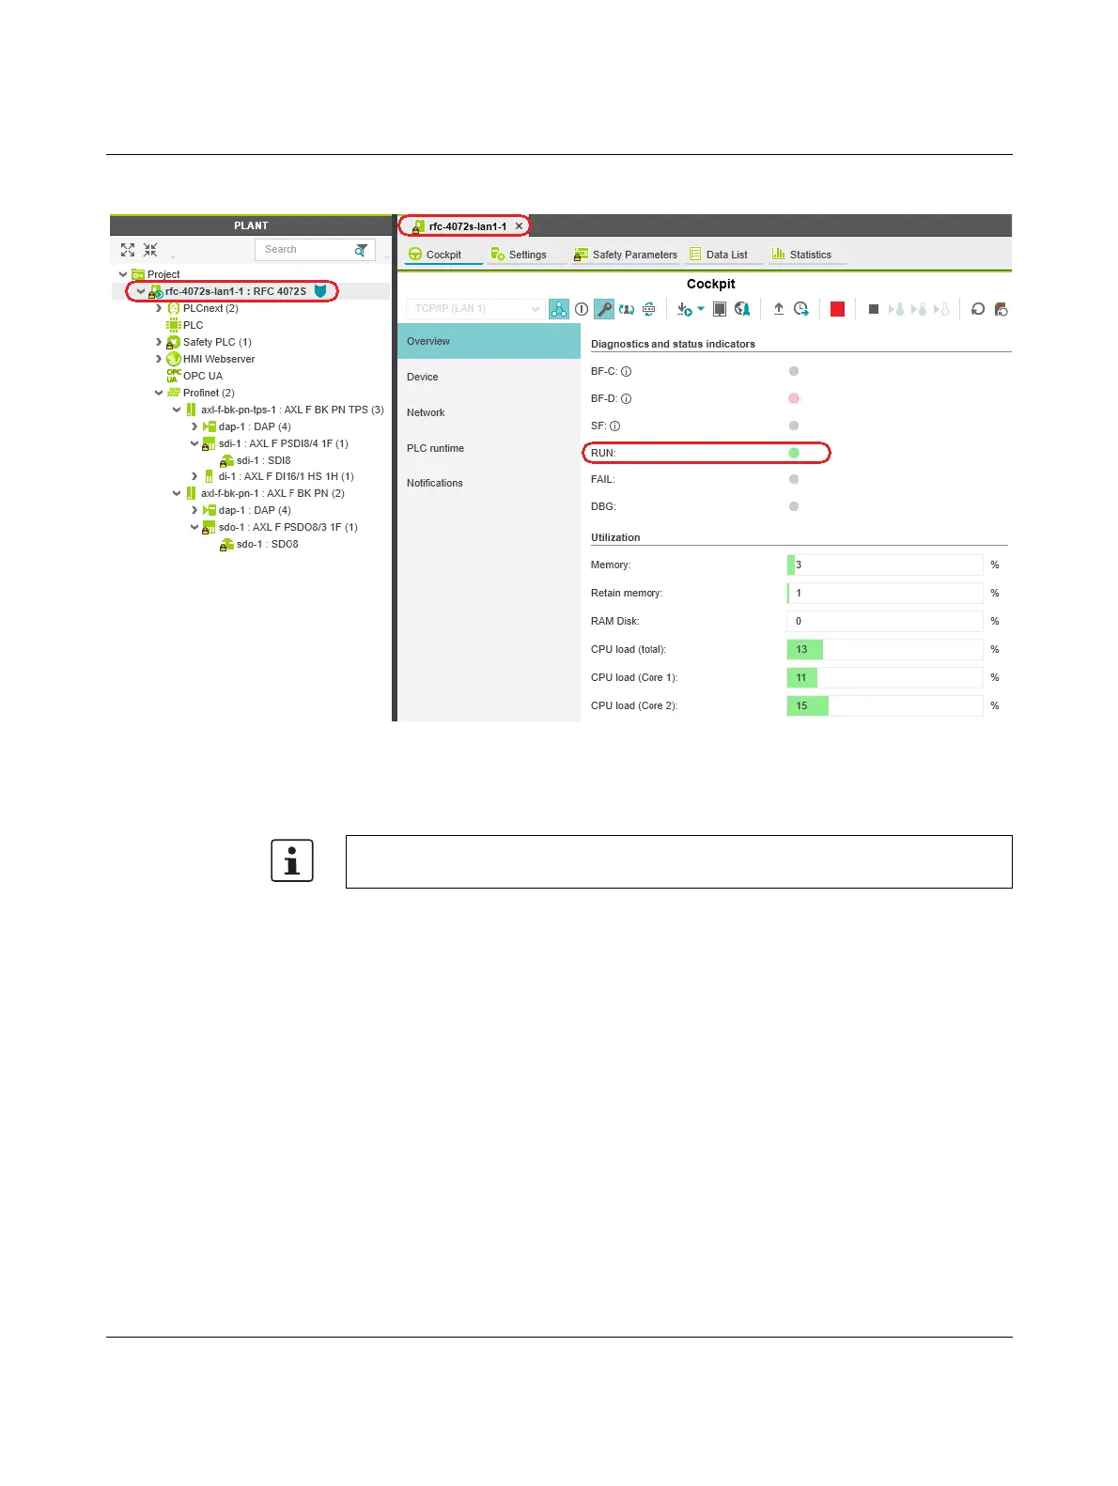Click the refresh device connection icon
This screenshot has width=1118, height=1486.
click(x=648, y=309)
